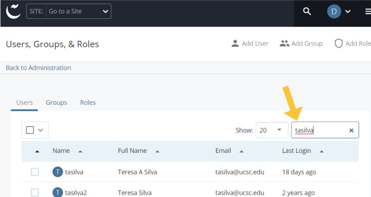
Task: Switch to the Roles tab
Action: click(x=88, y=103)
